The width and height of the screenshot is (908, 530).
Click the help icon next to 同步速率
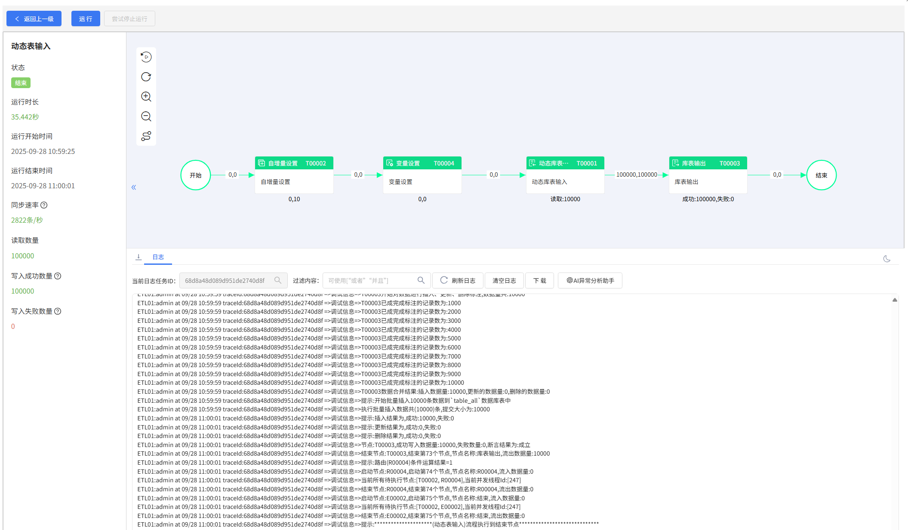(x=44, y=205)
